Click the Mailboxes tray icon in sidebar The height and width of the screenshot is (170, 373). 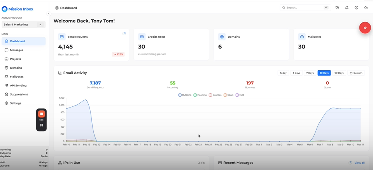tap(7, 77)
